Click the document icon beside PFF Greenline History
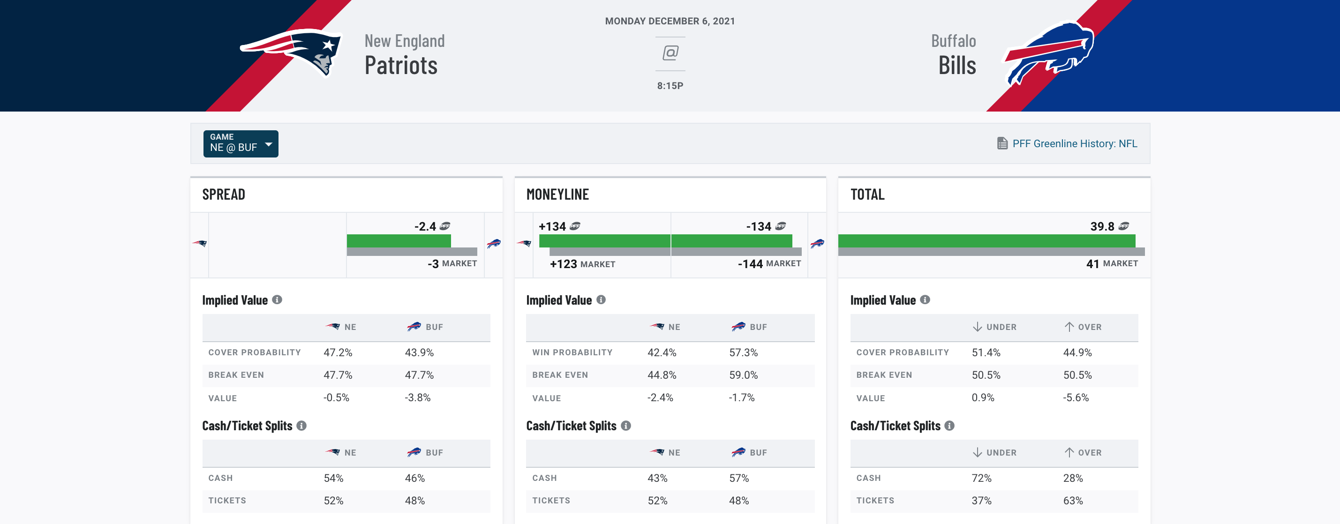 (1002, 143)
